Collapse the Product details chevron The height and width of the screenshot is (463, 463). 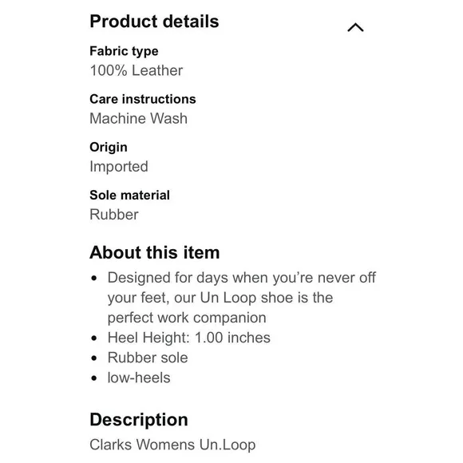(x=355, y=27)
